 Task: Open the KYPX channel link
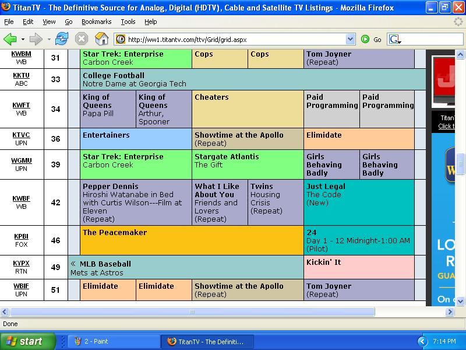point(21,263)
